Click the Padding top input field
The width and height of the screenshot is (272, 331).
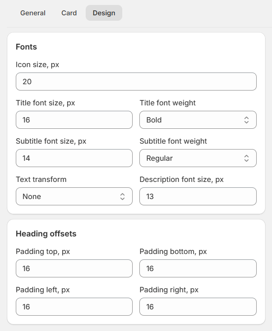click(74, 268)
